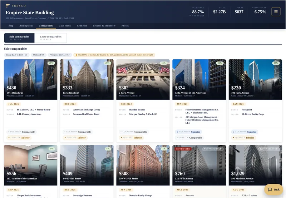Open the Rent Roll tab
The width and height of the screenshot is (286, 198).
82,26
